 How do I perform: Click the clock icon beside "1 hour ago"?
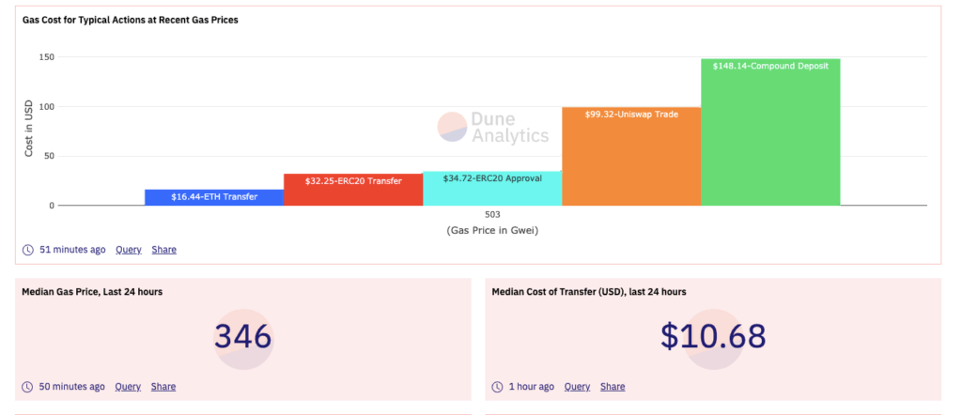498,387
